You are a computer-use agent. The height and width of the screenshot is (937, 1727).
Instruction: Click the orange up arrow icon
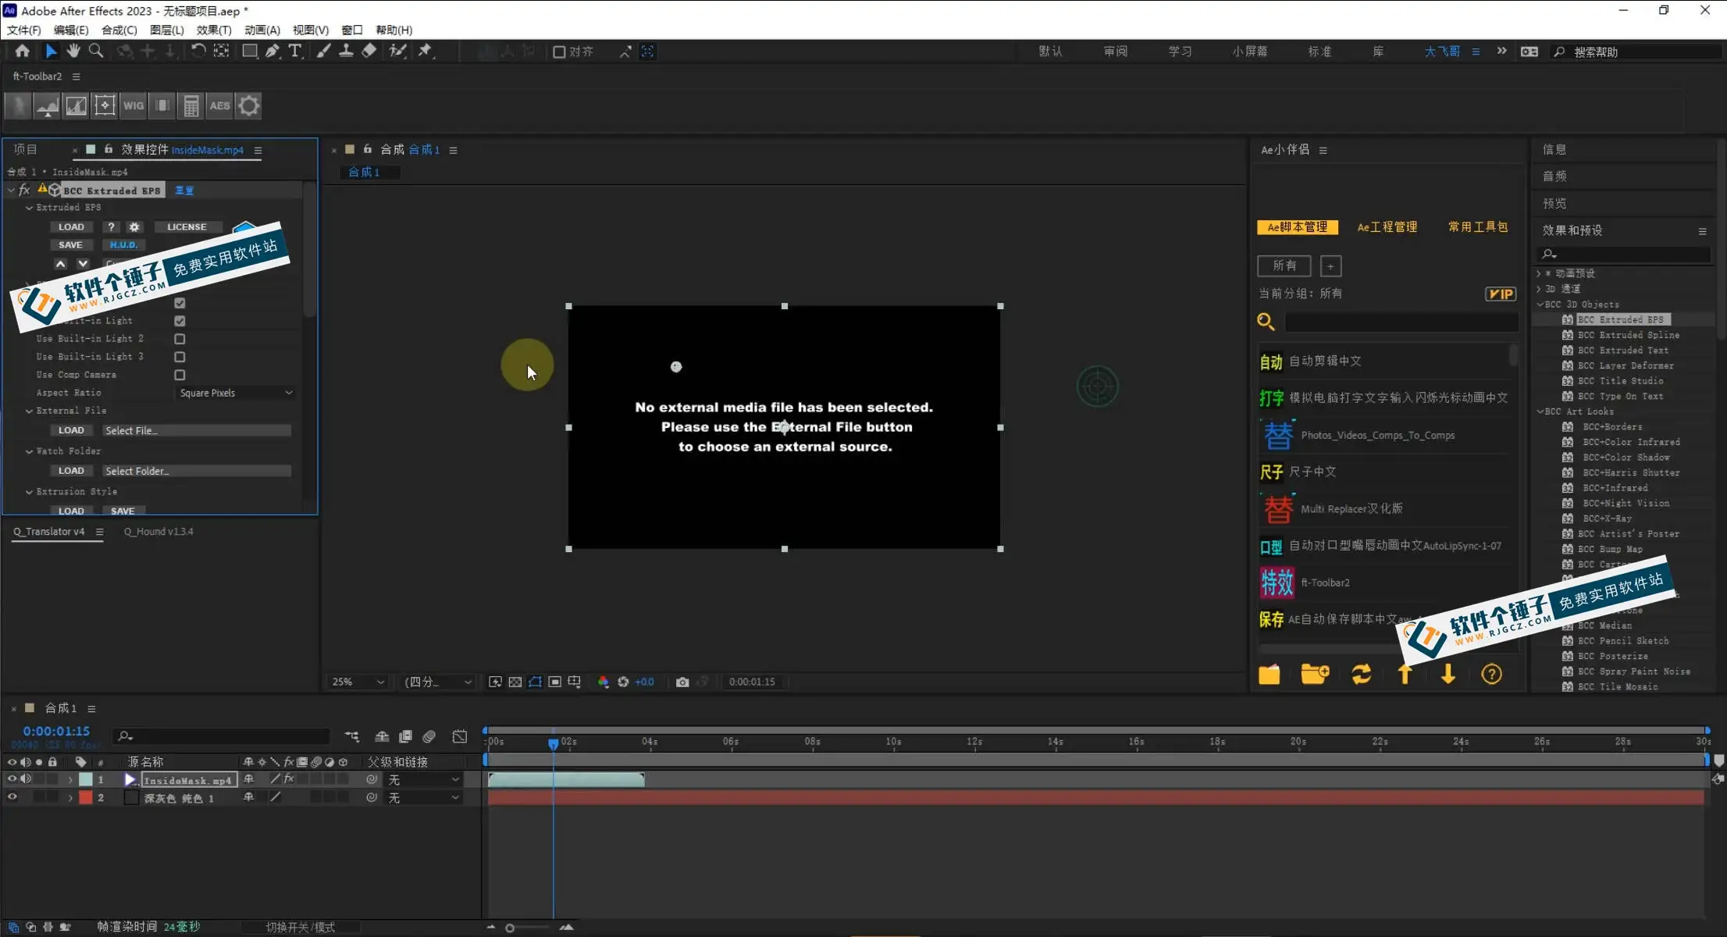pyautogui.click(x=1405, y=674)
